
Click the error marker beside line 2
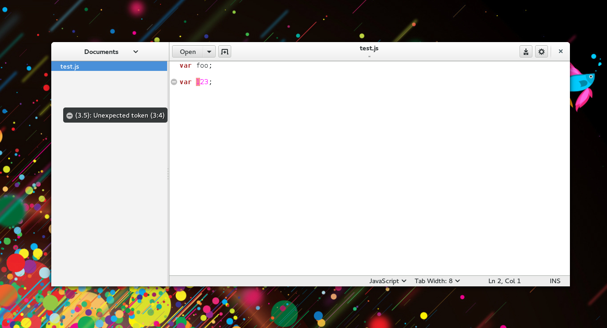(x=174, y=81)
